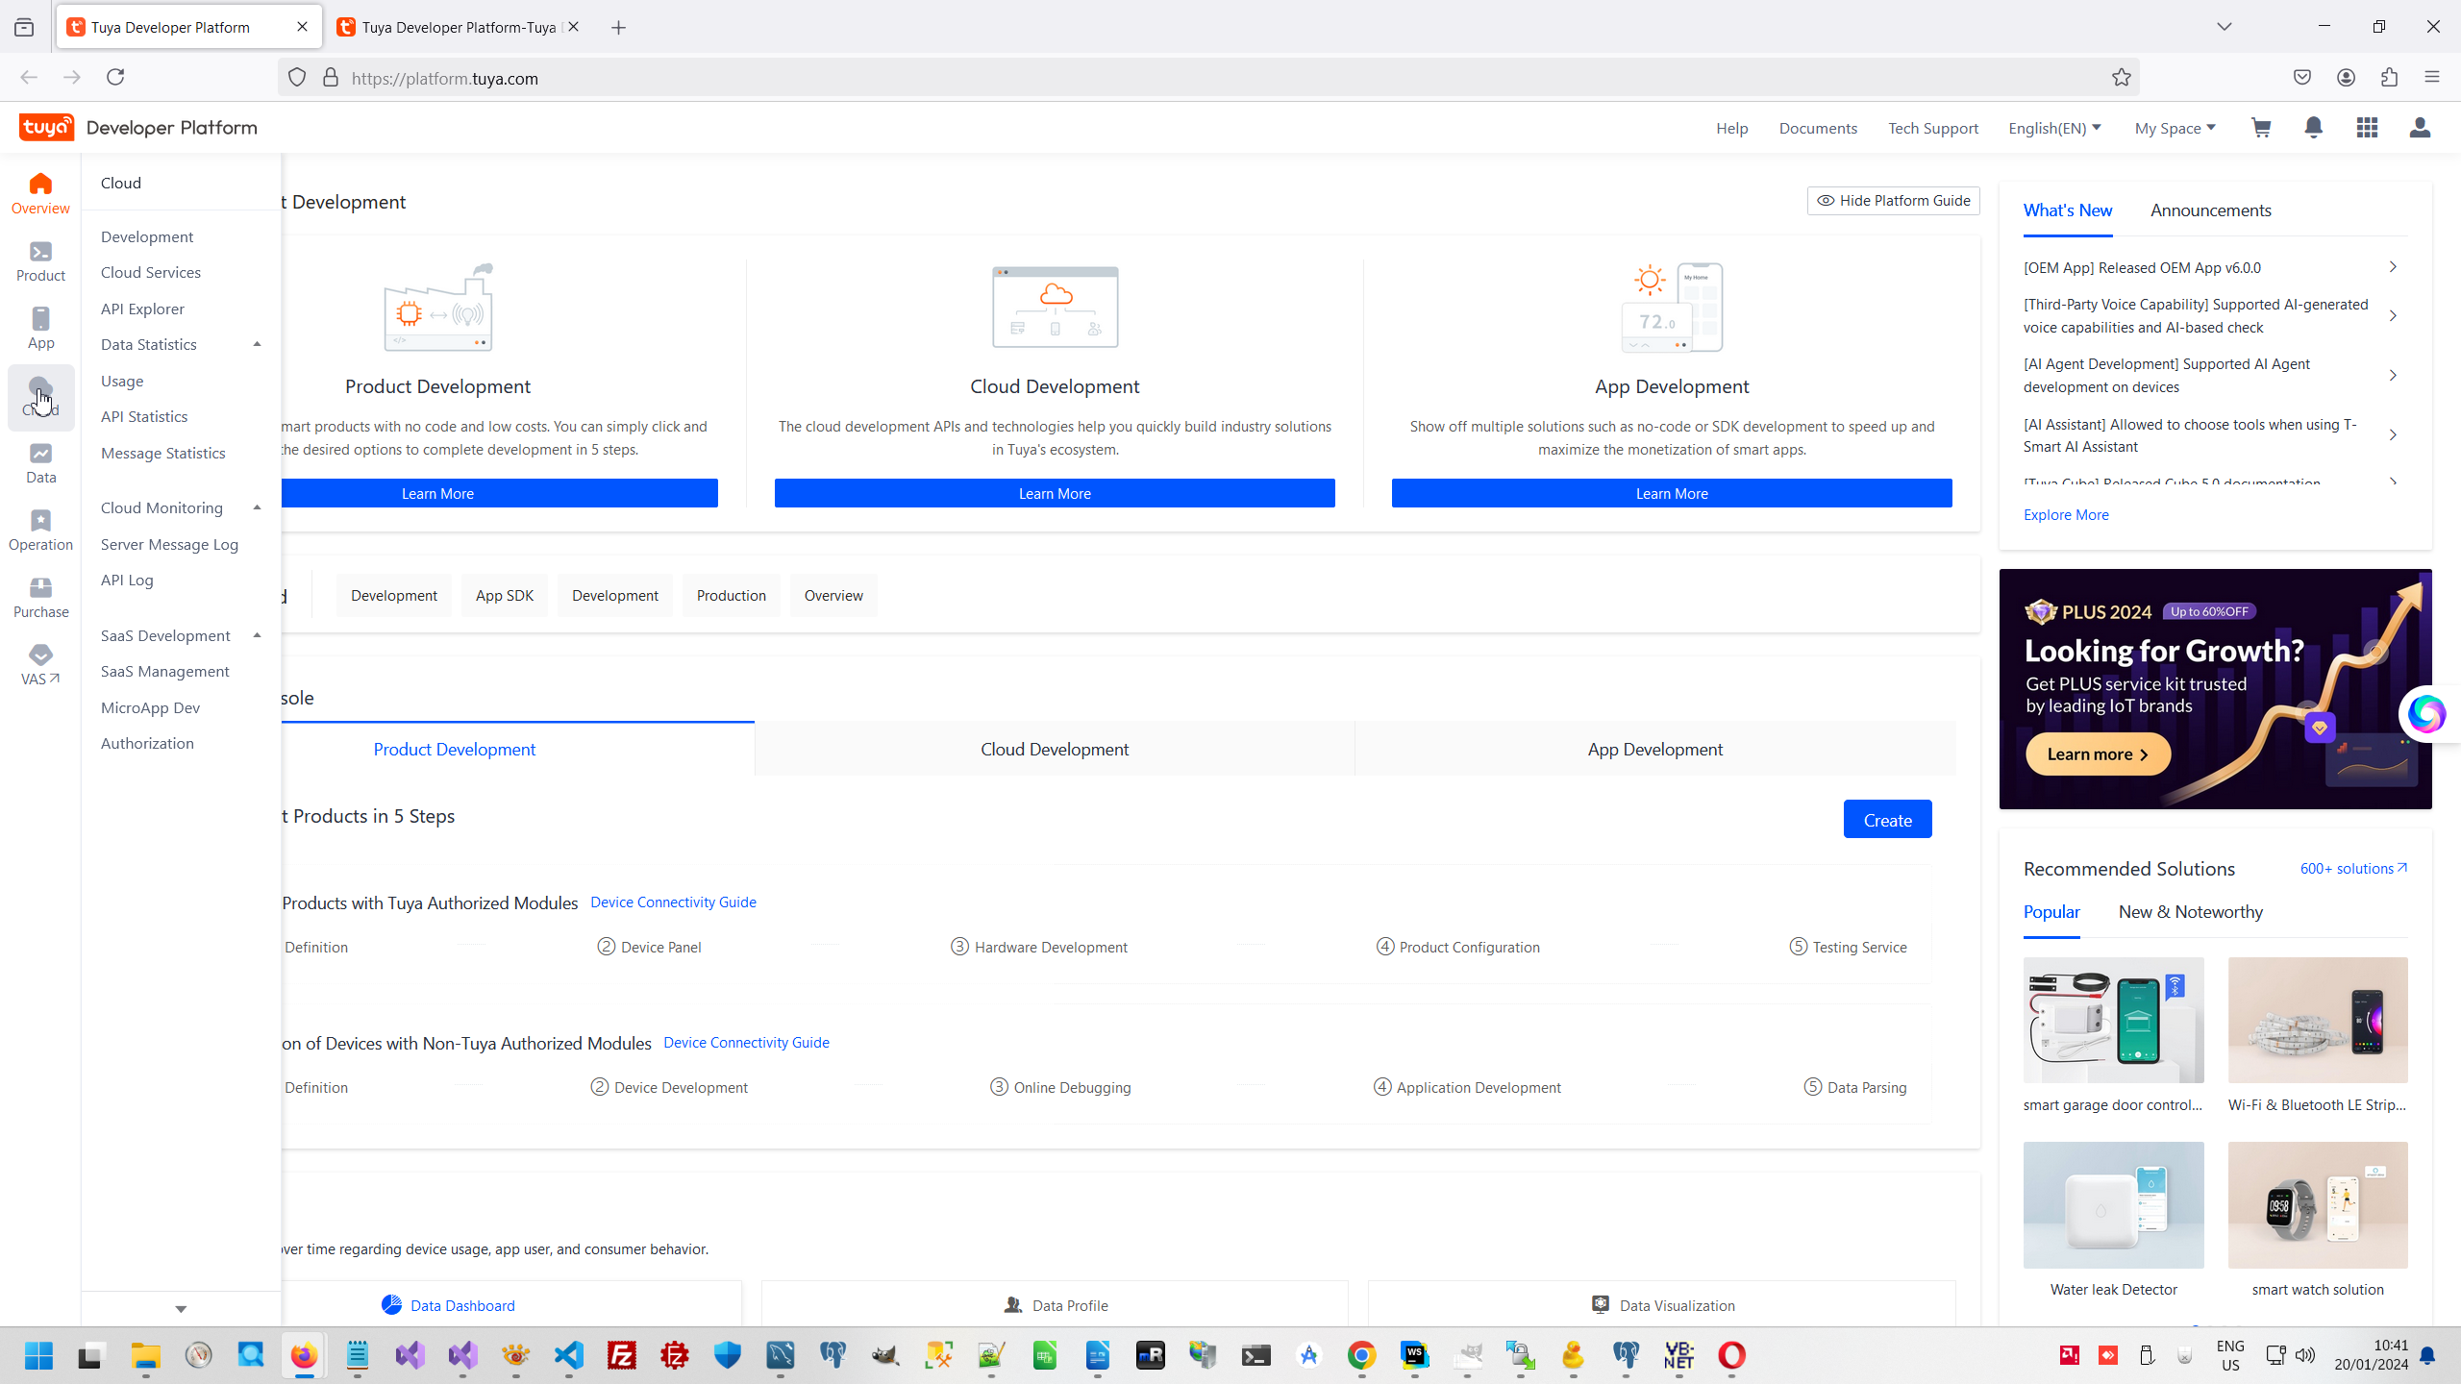Open the Explore More link
Screen dimensions: 2461x1384
[x=2066, y=515]
